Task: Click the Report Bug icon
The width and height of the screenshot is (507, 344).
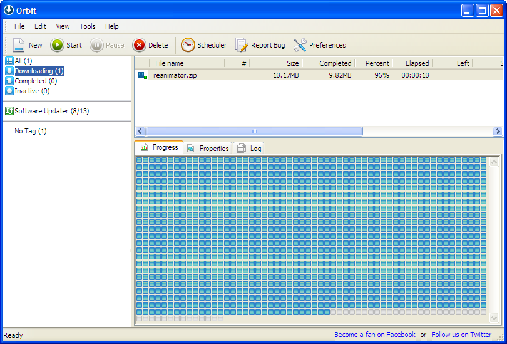Action: click(x=242, y=45)
